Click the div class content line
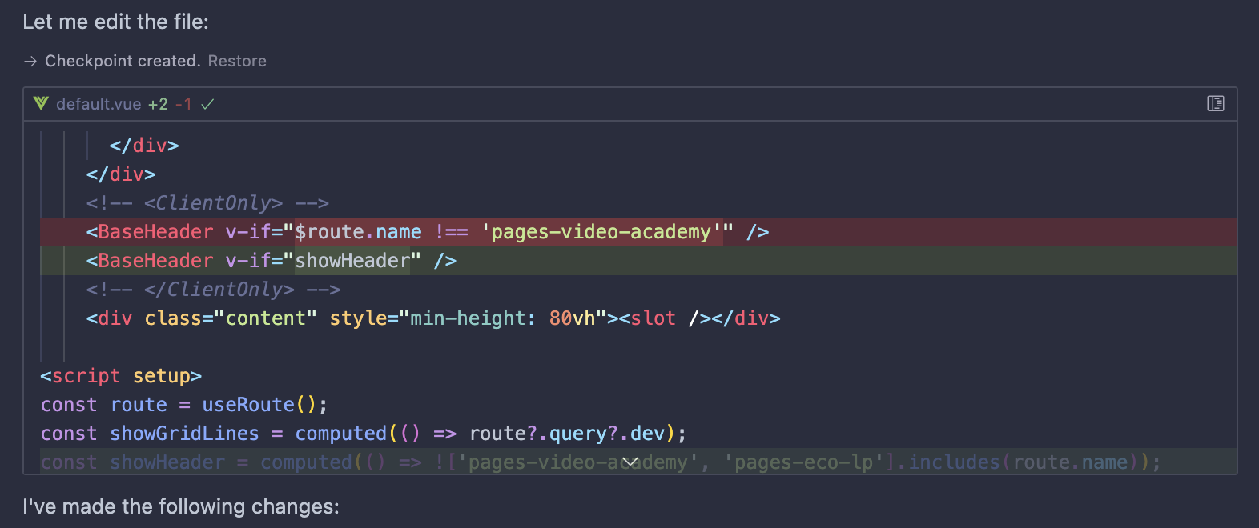This screenshot has width=1259, height=528. pyautogui.click(x=433, y=318)
